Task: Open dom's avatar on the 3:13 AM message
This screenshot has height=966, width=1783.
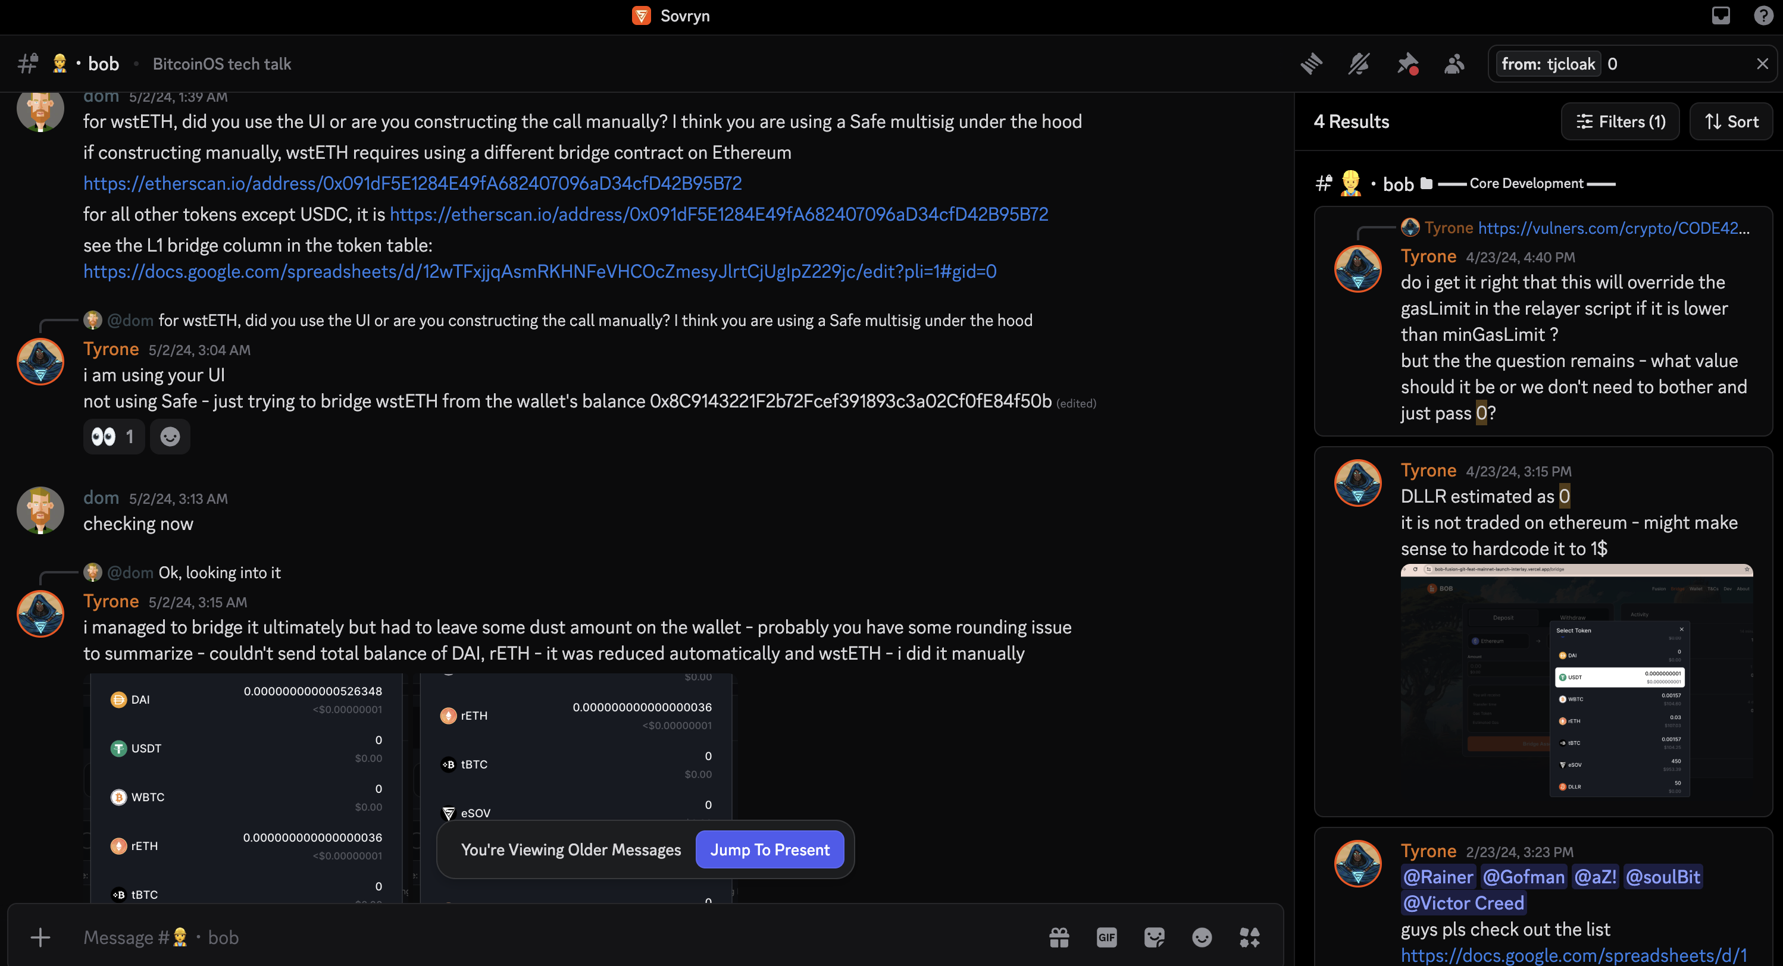Action: click(40, 511)
